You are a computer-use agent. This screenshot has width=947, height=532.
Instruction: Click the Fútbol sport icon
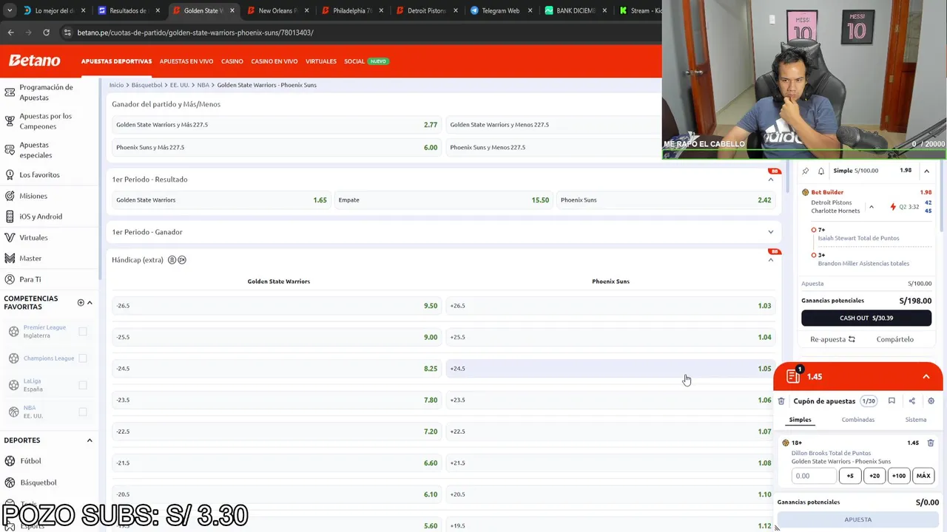coord(10,461)
